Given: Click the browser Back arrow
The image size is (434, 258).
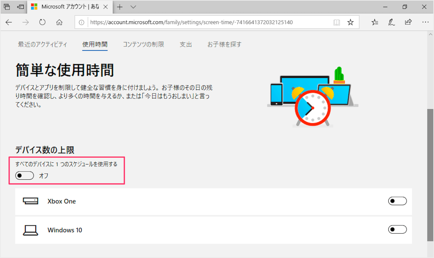Looking at the screenshot, I should point(9,22).
